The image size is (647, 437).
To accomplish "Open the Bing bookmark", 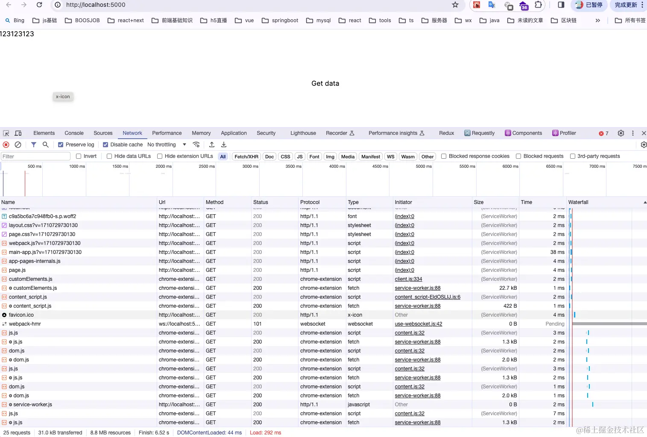I will point(15,20).
